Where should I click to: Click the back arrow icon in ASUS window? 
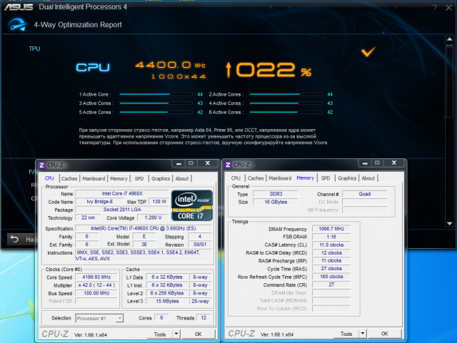(x=14, y=240)
